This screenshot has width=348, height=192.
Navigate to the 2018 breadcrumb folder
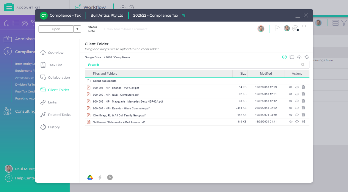pyautogui.click(x=109, y=58)
